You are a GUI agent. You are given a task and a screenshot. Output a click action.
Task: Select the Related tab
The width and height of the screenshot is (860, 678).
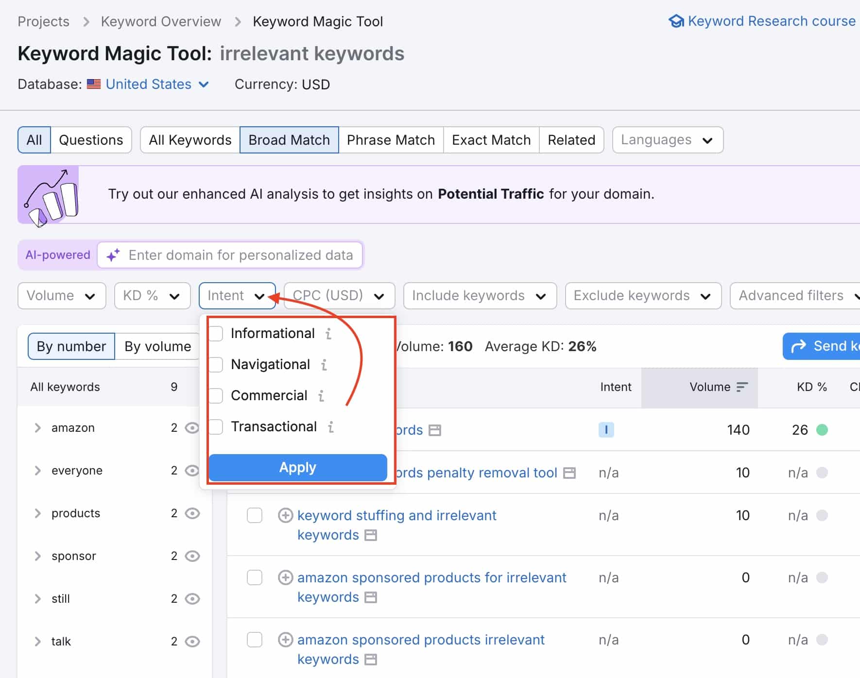point(571,140)
